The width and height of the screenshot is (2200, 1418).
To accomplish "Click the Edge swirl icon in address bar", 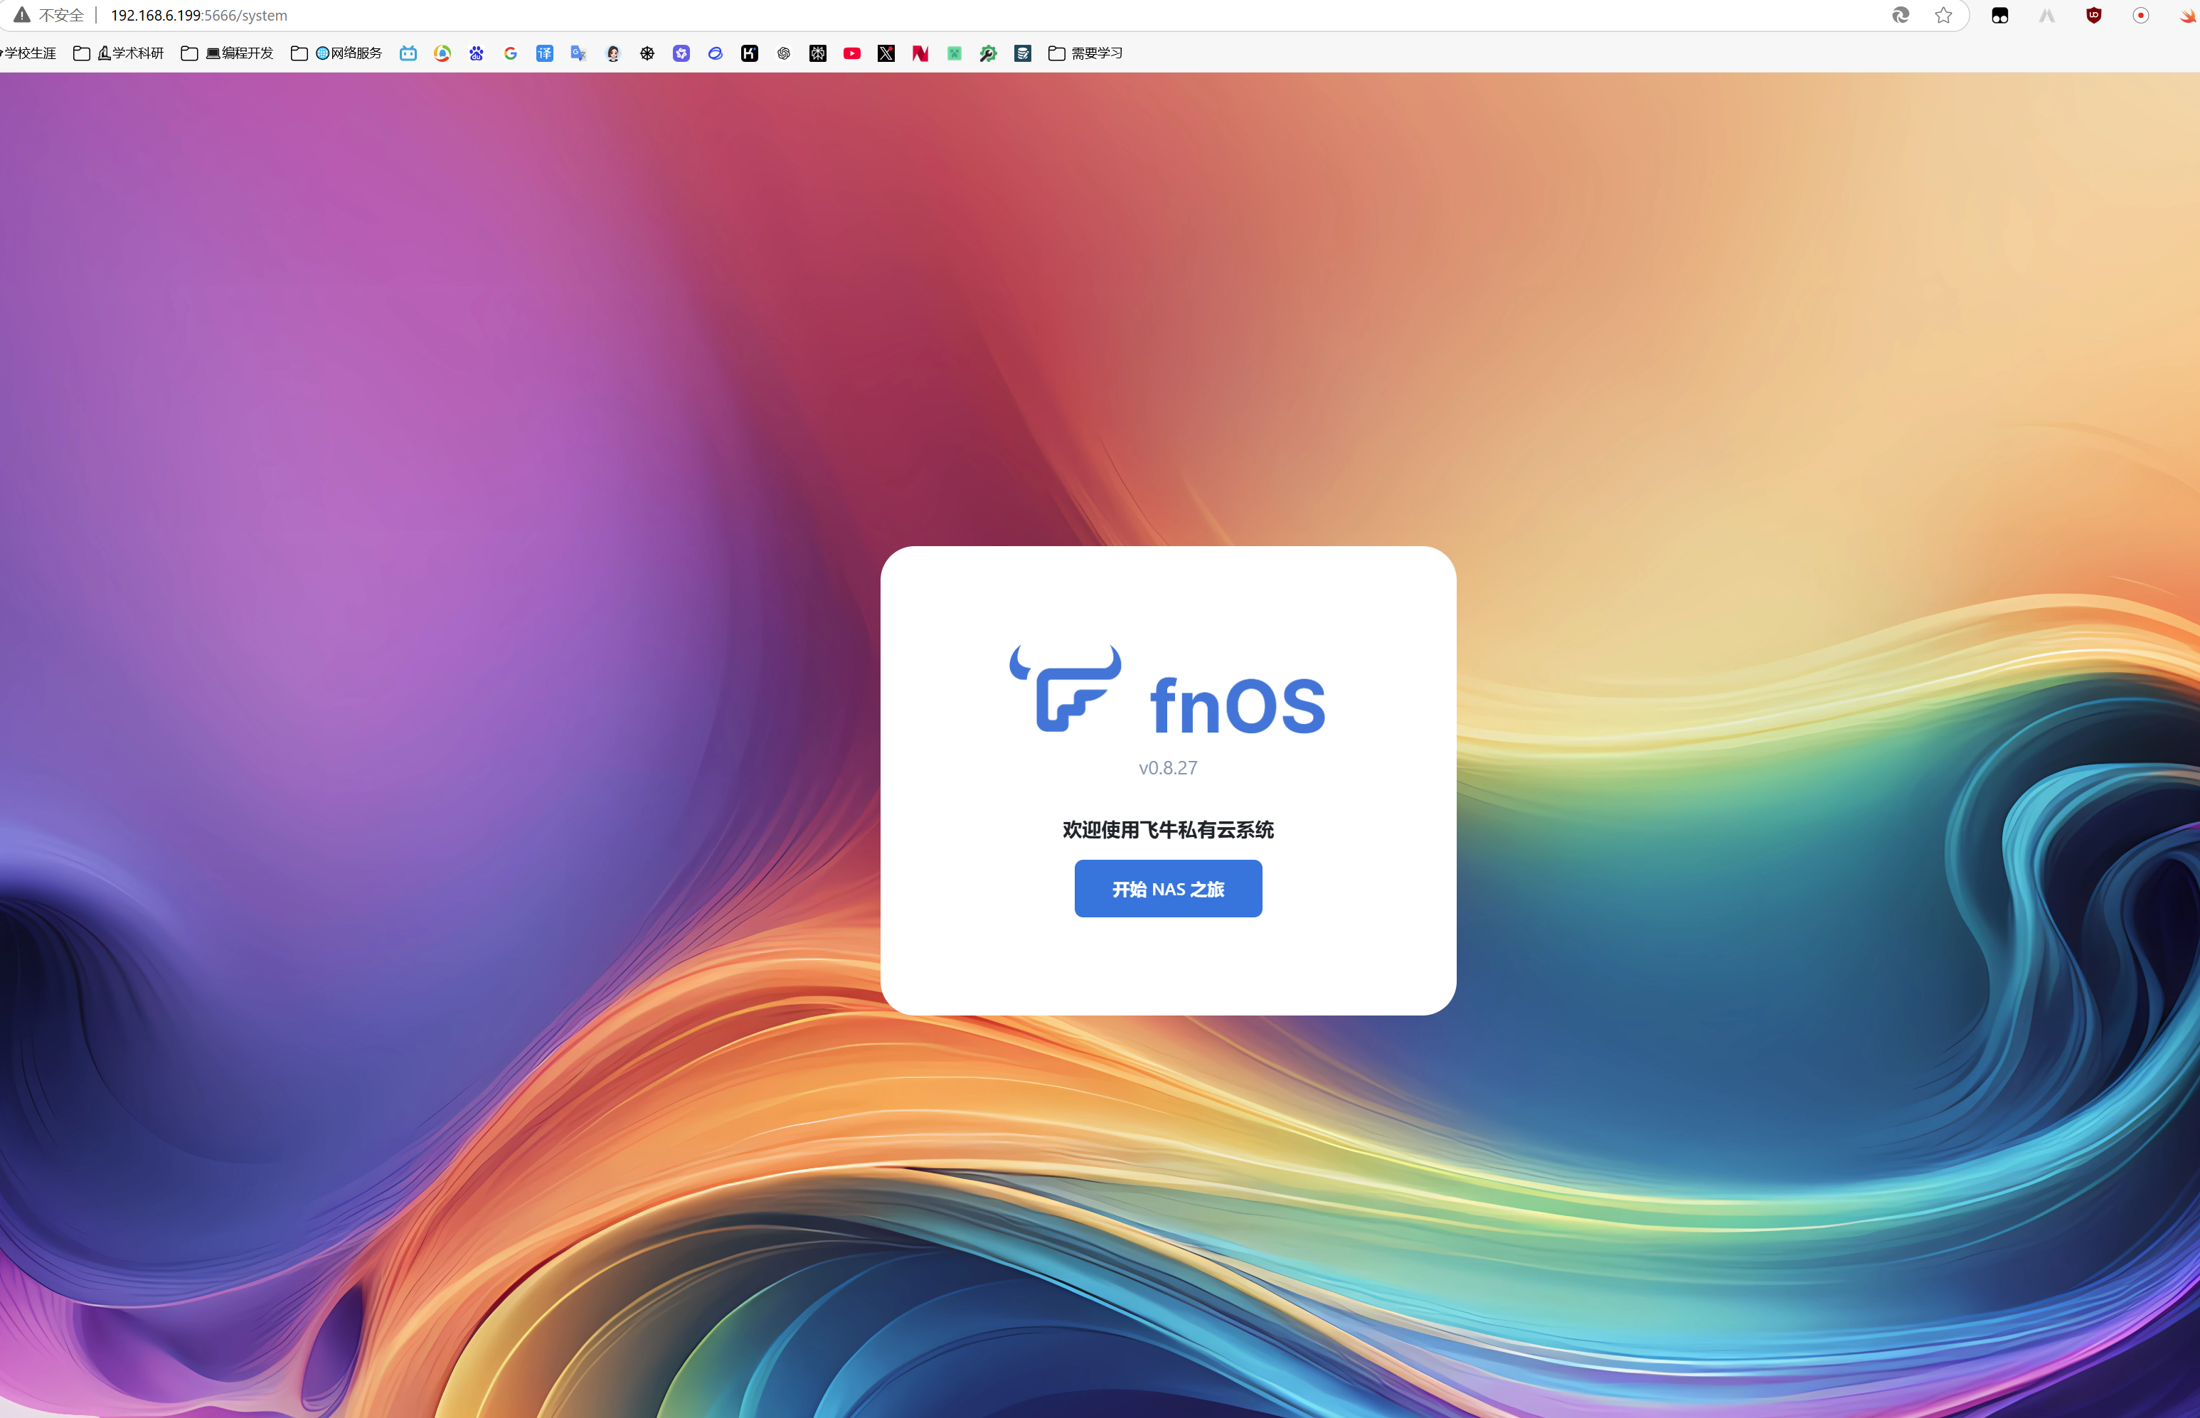I will (x=1901, y=16).
